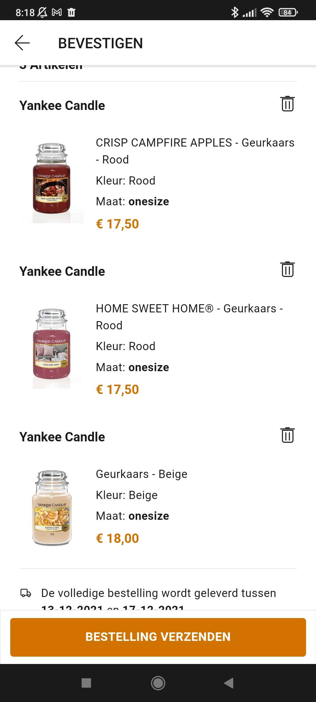Tap the Gmail notification icon in status bar
This screenshot has height=702, width=316.
click(57, 12)
